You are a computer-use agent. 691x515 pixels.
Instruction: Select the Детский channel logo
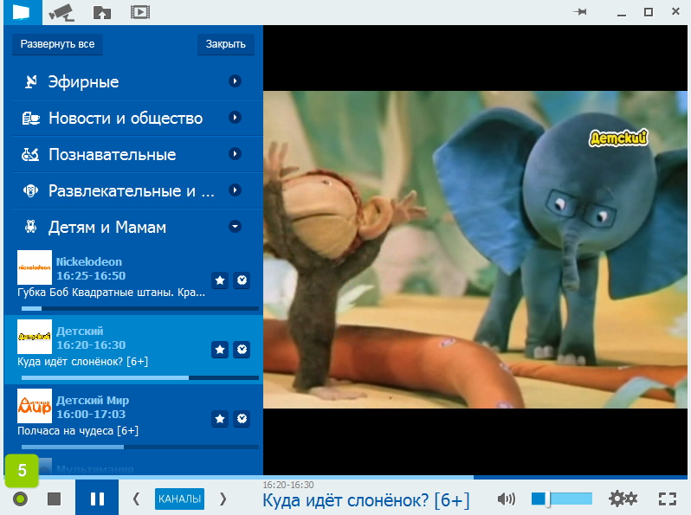pyautogui.click(x=35, y=337)
